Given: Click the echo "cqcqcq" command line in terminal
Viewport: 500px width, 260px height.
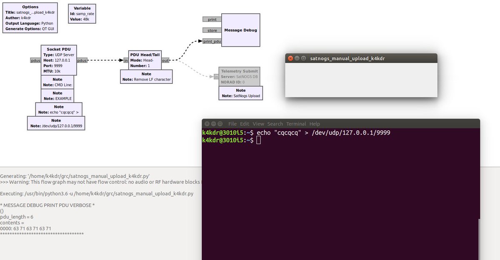Looking at the screenshot, I should click(x=296, y=132).
